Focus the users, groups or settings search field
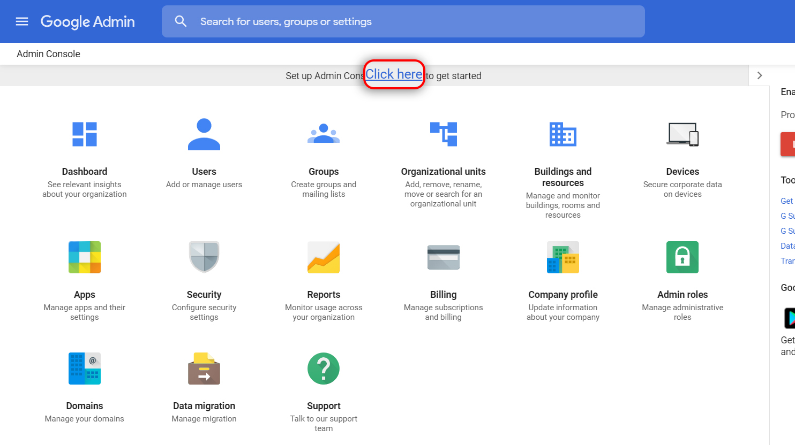 tap(403, 21)
